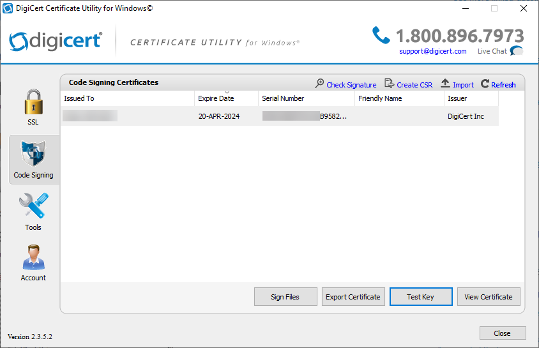Select the blurred Issued To cell

click(x=90, y=116)
